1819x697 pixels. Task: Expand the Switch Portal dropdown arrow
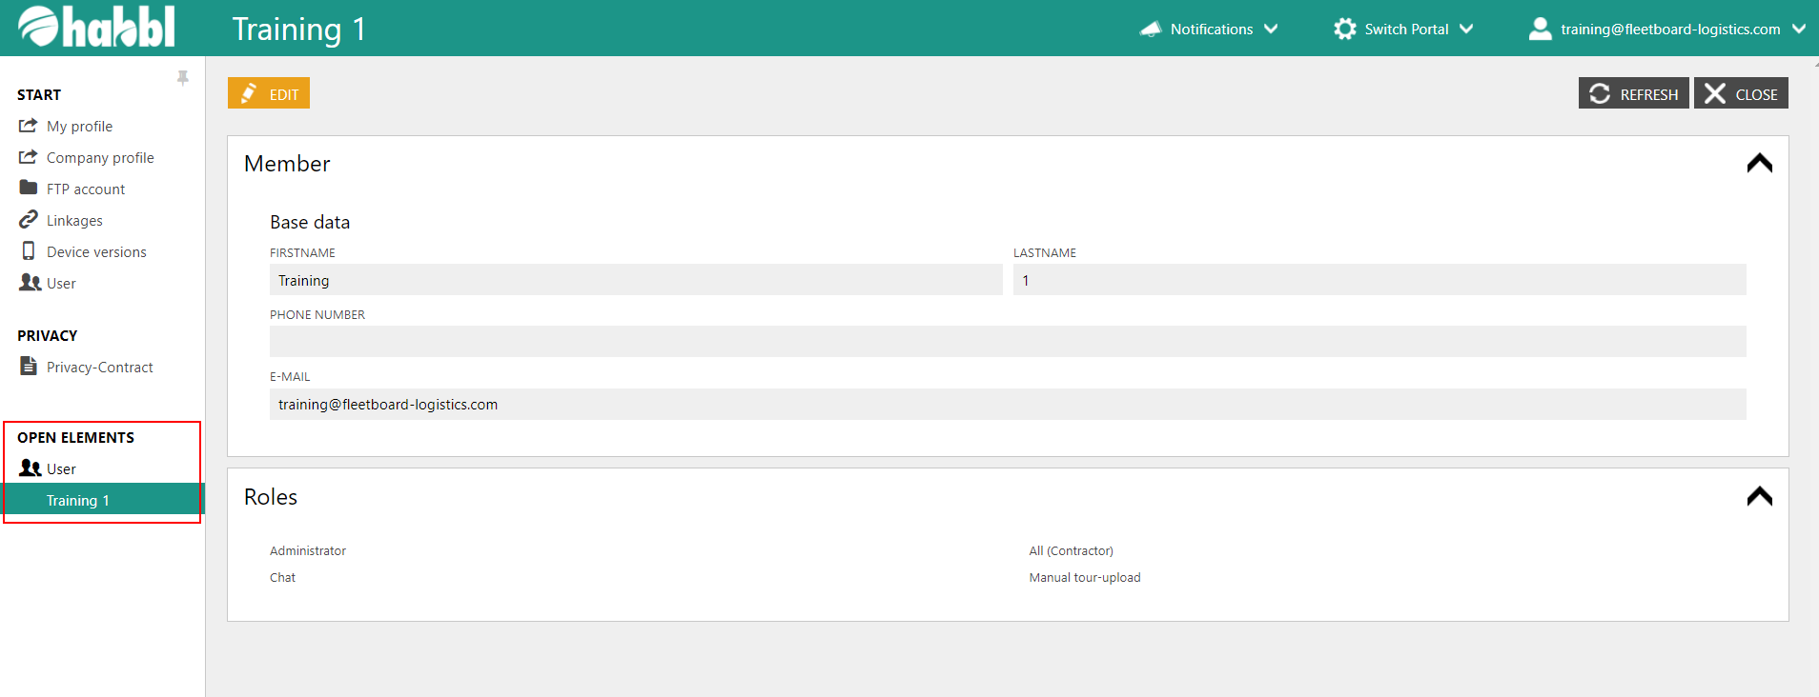(1466, 29)
